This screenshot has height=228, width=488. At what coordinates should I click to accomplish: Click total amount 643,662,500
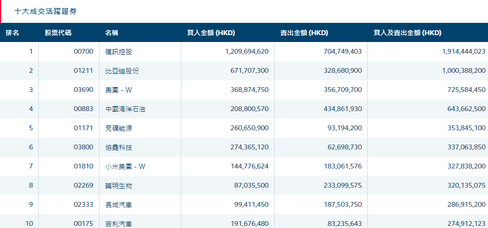coord(466,109)
